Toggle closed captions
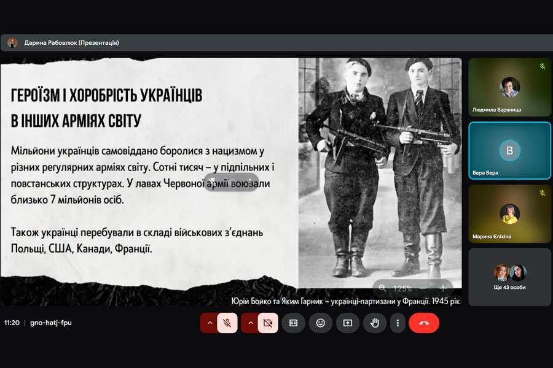Viewport: 553px width, 368px height. [294, 323]
